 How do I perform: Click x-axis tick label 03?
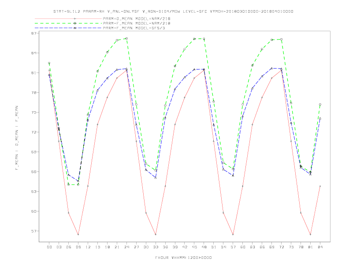(59, 247)
